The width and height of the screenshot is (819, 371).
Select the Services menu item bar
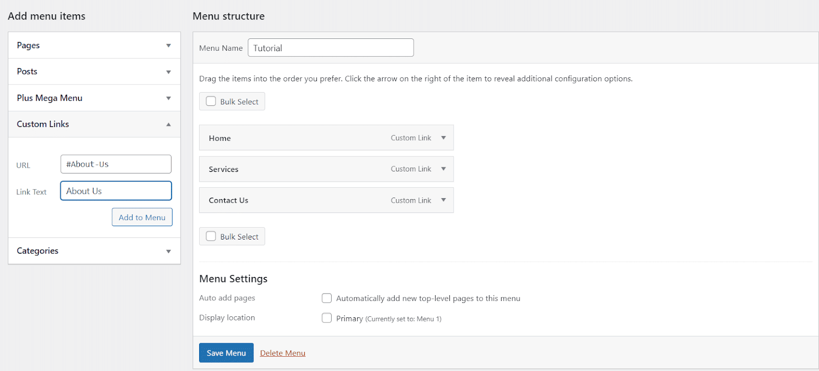(297, 169)
